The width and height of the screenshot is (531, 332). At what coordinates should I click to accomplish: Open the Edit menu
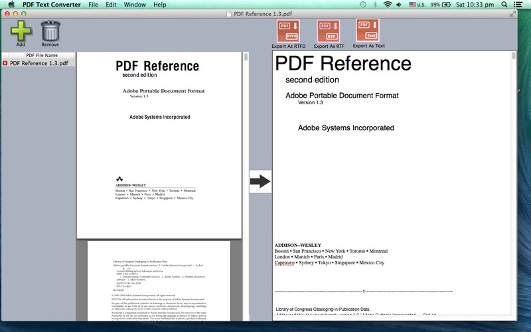111,5
